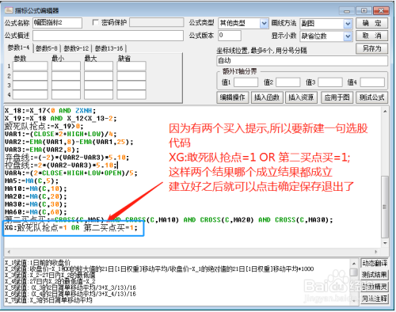Click the code line starting VAR4:=
Viewport: 396px width, 312px height.
point(71,173)
